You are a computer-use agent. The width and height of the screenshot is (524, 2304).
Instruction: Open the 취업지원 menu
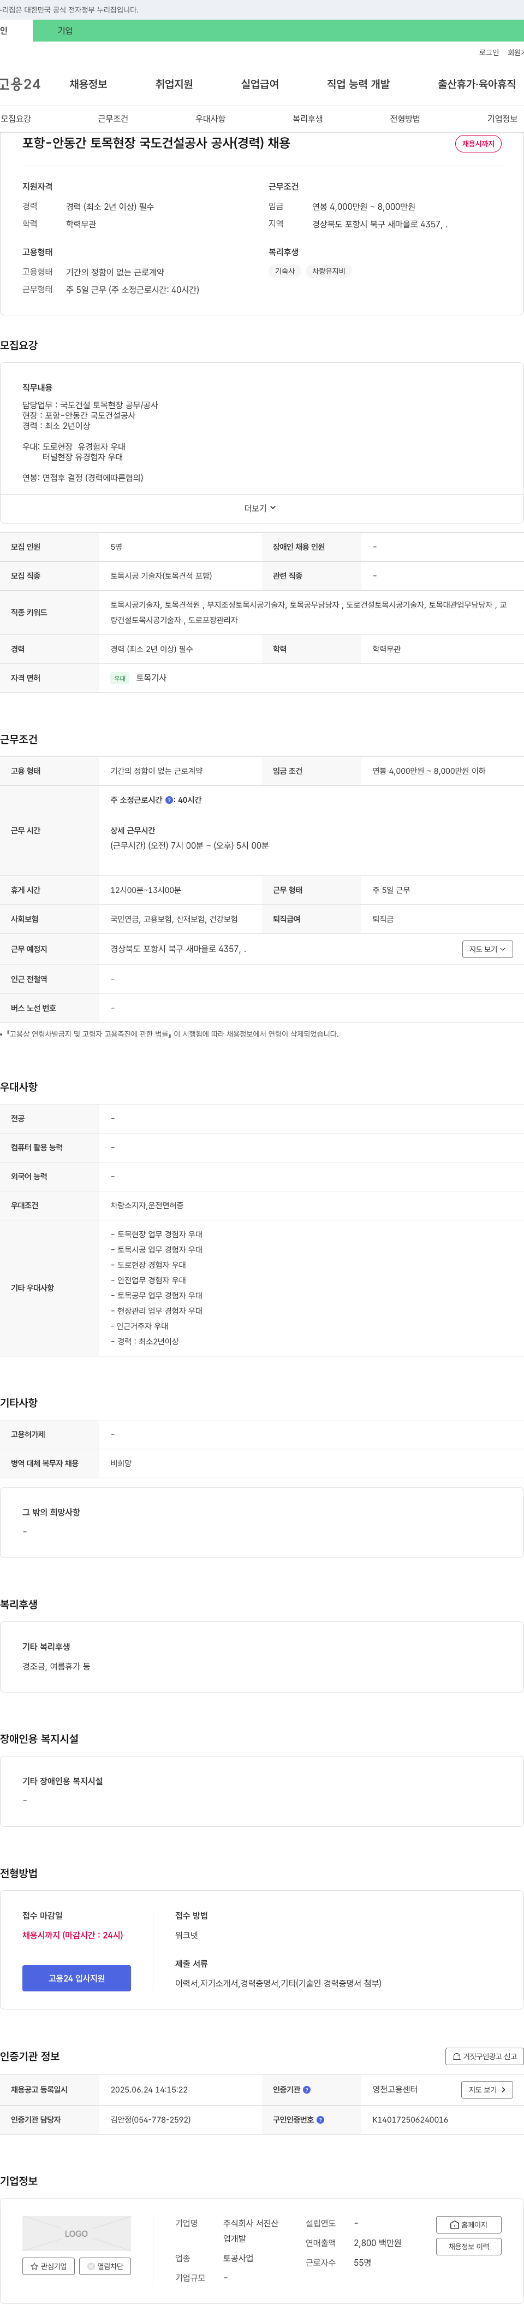point(174,84)
